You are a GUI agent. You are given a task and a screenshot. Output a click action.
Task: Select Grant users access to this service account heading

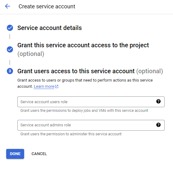point(76,71)
